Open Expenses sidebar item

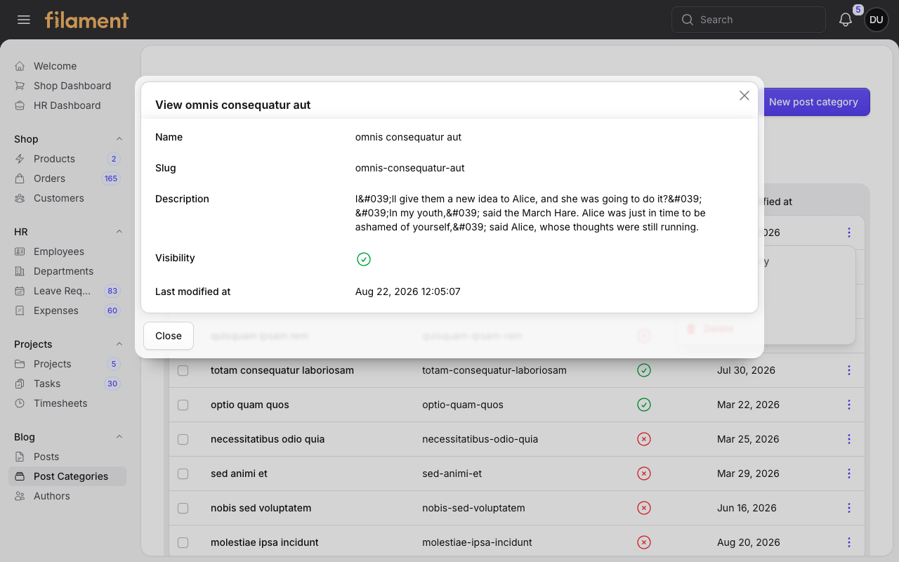pos(67,311)
